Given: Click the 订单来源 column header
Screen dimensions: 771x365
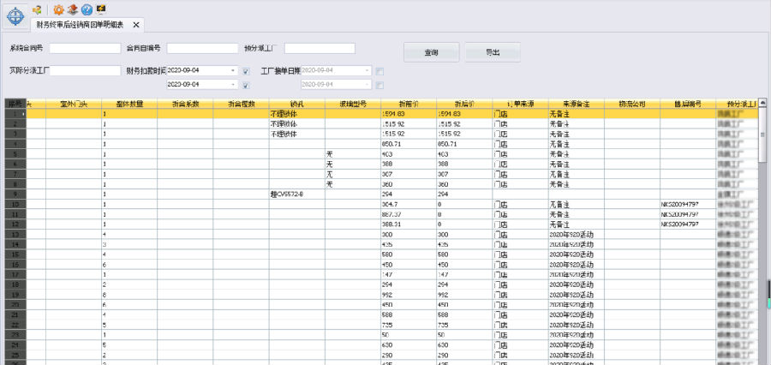Looking at the screenshot, I should [520, 104].
